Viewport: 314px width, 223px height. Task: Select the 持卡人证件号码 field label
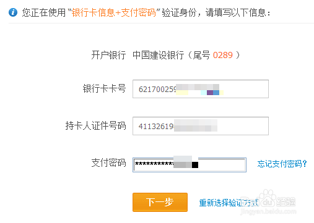(95, 125)
